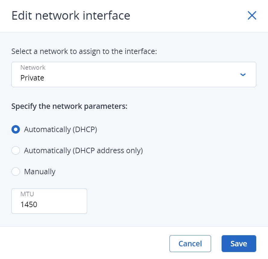Select the Automatically (DHCP) radio button
Image resolution: width=268 pixels, height=259 pixels.
[x=16, y=129]
